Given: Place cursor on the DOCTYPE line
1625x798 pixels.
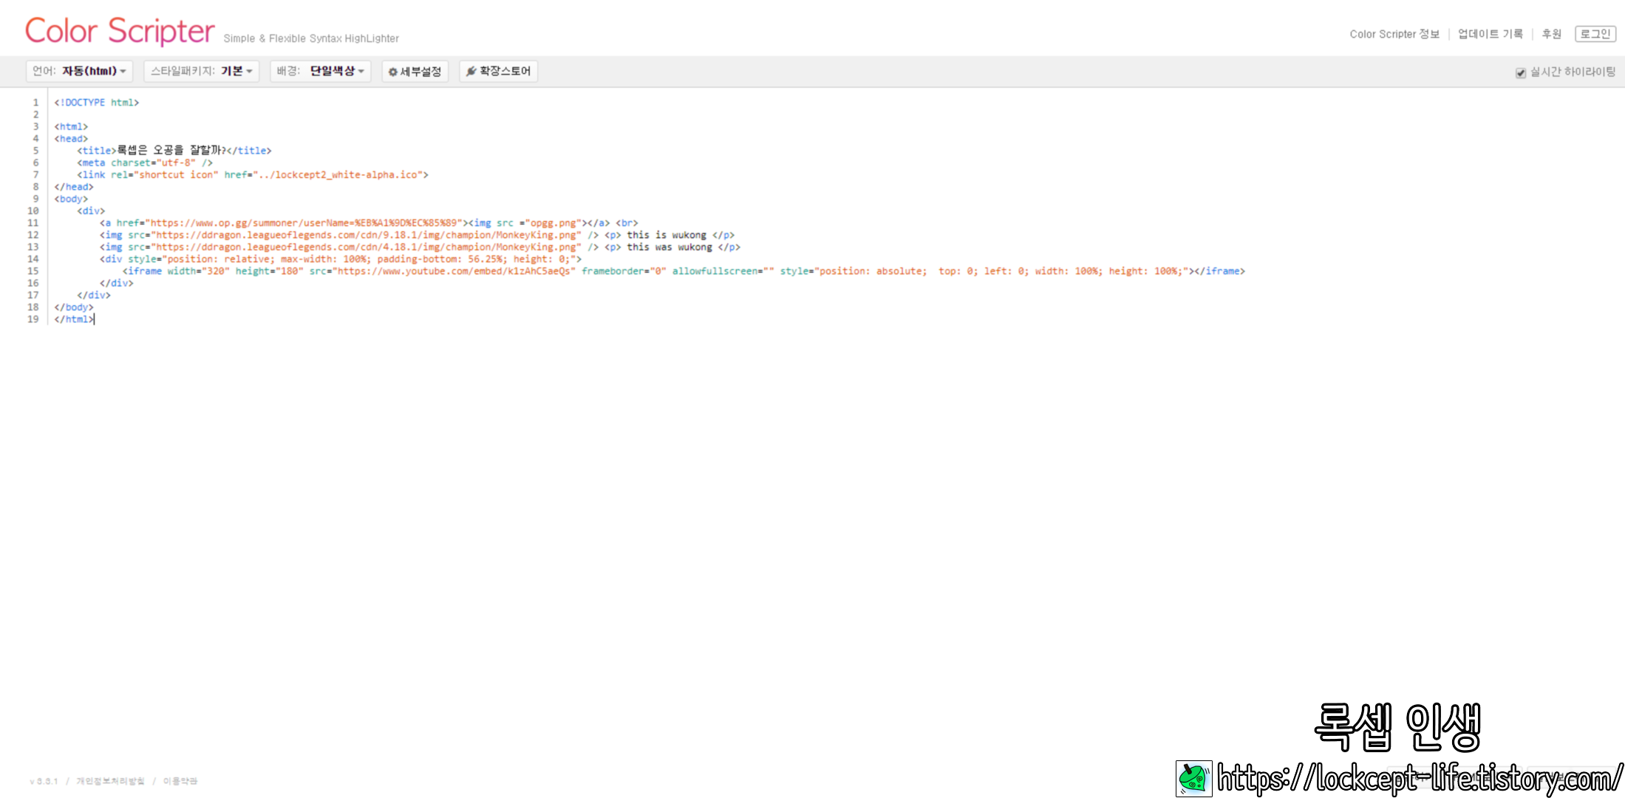Looking at the screenshot, I should [96, 103].
